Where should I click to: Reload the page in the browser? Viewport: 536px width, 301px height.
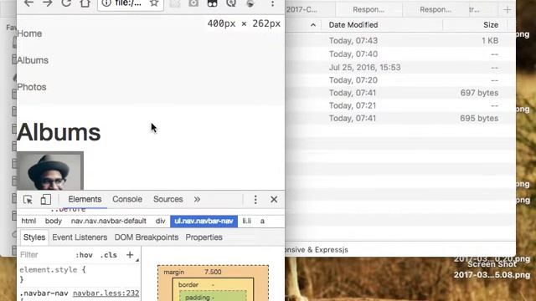(x=66, y=3)
